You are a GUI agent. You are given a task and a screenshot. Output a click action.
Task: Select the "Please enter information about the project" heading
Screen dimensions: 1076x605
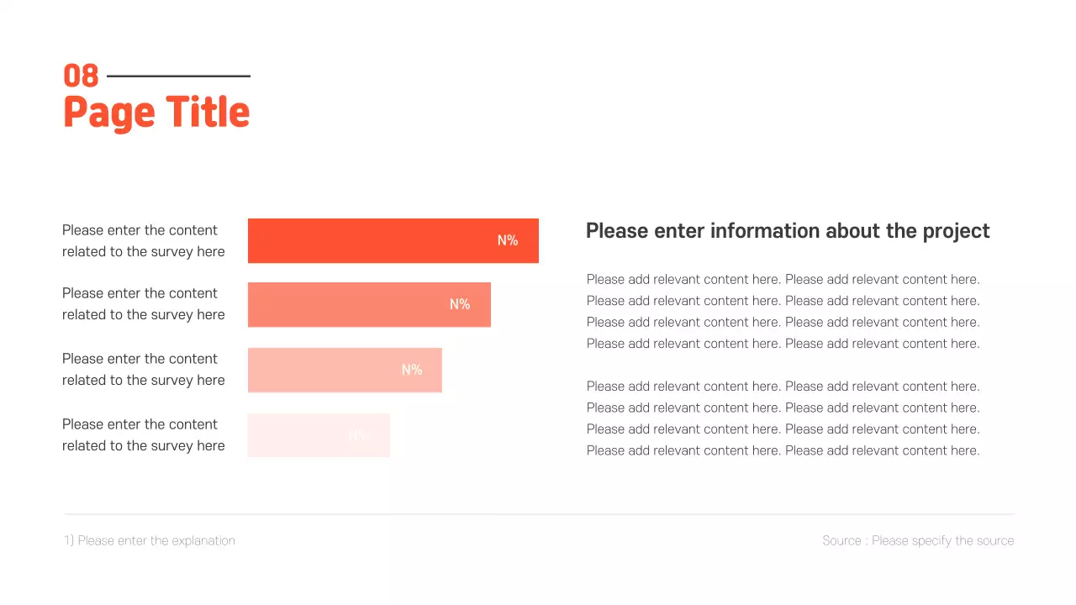(788, 231)
